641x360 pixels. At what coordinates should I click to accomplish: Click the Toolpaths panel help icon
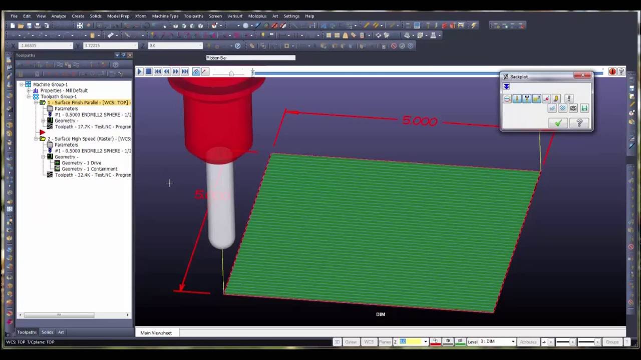pos(116,64)
